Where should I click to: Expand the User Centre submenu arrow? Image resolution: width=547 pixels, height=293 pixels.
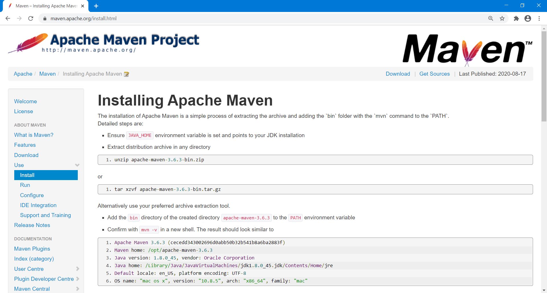pyautogui.click(x=78, y=269)
